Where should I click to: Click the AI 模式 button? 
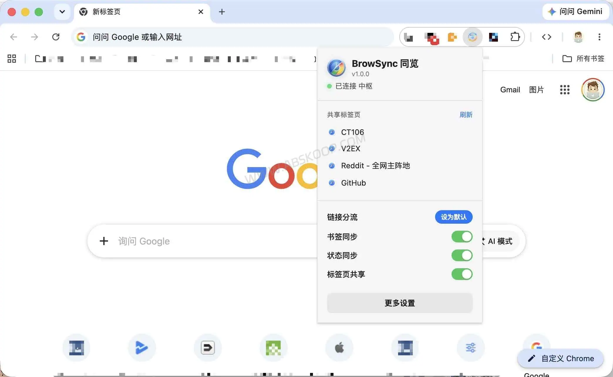500,241
